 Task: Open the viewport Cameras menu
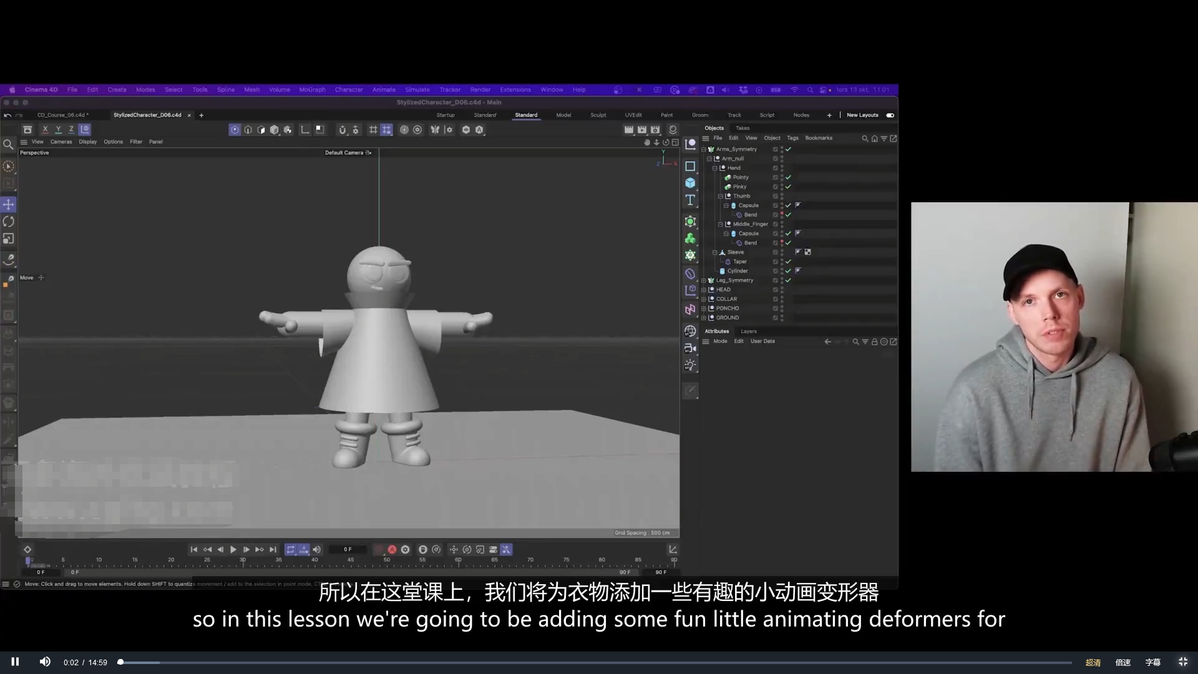[61, 142]
